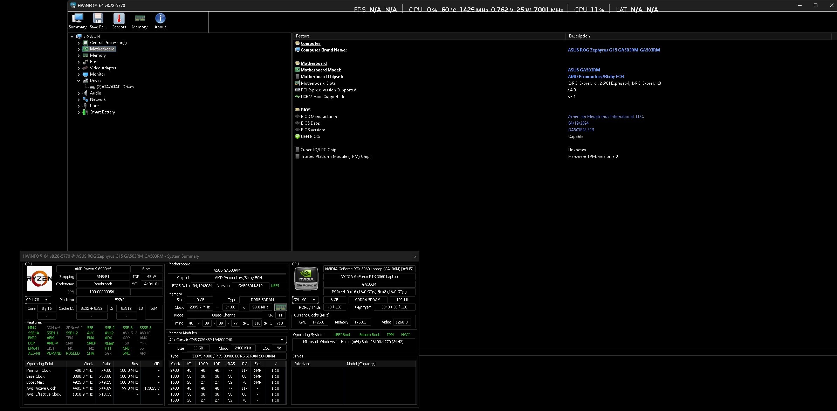
Task: Click the Drives hard disk icon in tree
Action: point(85,81)
